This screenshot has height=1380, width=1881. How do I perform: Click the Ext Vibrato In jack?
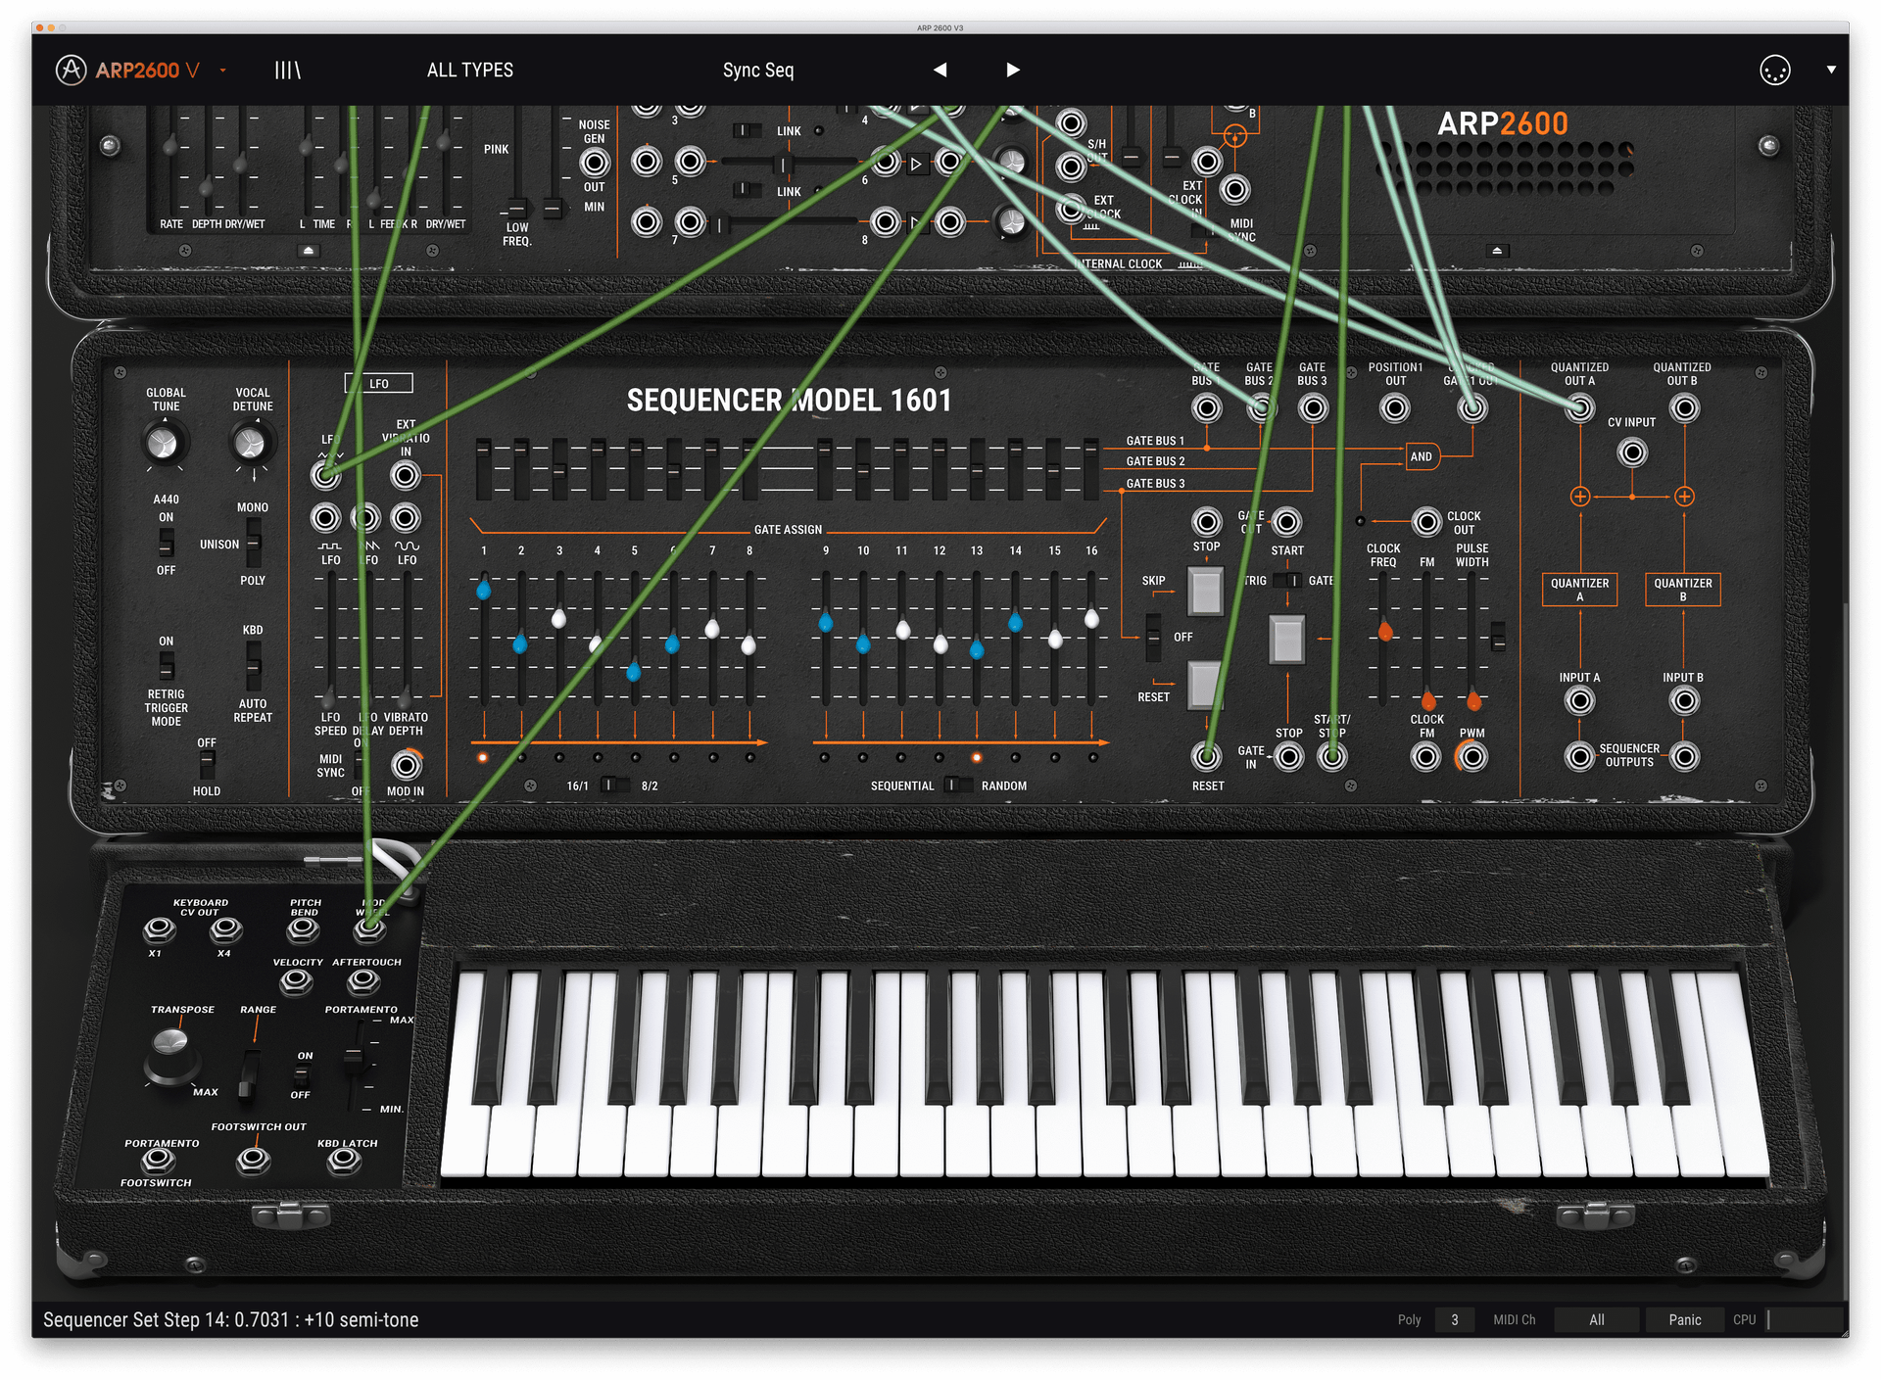[x=406, y=476]
